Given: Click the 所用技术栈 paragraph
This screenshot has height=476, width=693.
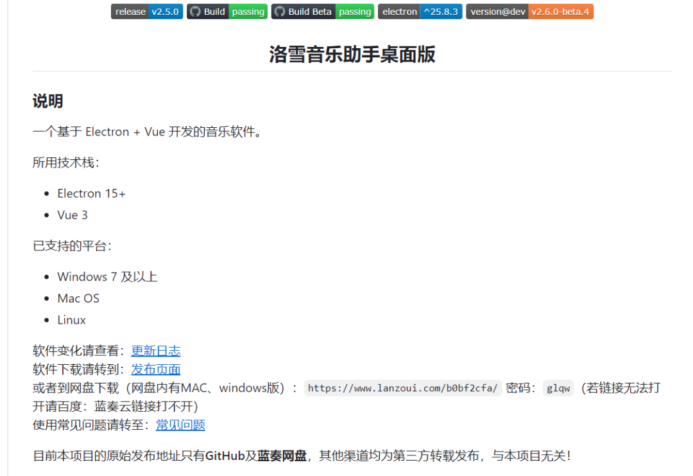Looking at the screenshot, I should click(66, 163).
